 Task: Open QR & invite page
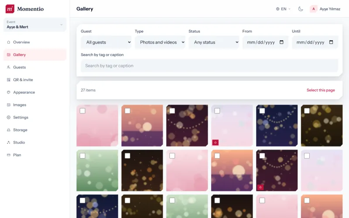35,80
